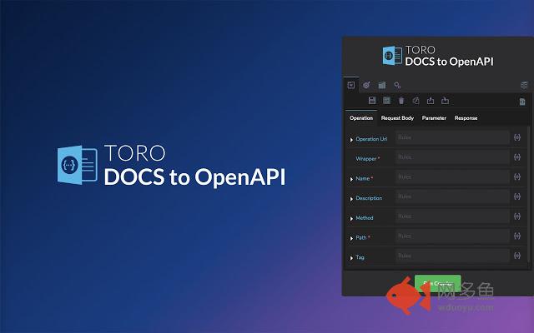Expand the Description row

[351, 199]
